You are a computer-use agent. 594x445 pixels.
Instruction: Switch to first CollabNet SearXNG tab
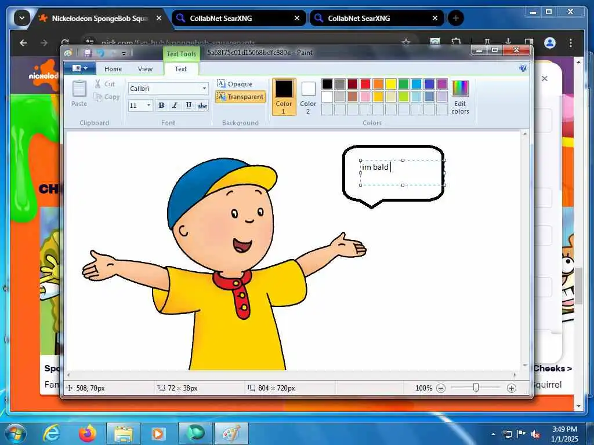pos(238,18)
